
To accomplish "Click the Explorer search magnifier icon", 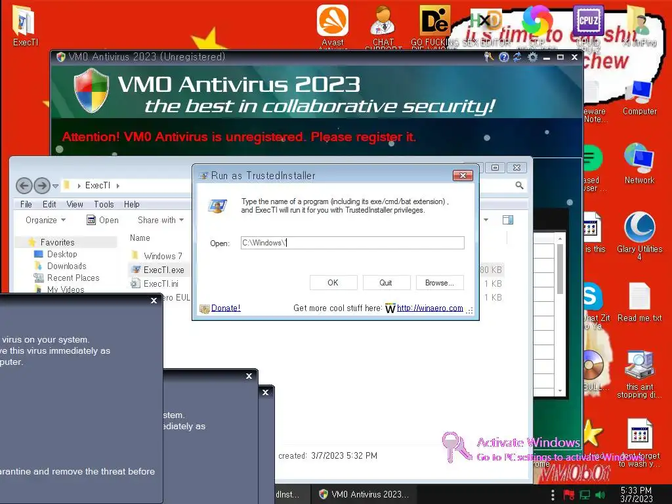I will coord(519,185).
